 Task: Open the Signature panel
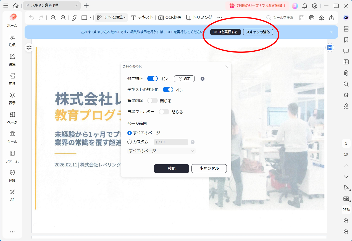(346, 106)
